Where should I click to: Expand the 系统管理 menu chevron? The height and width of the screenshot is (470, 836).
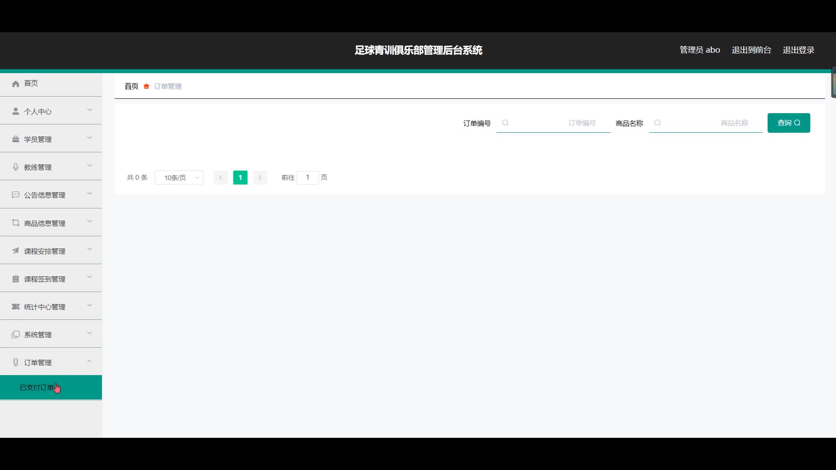click(89, 333)
